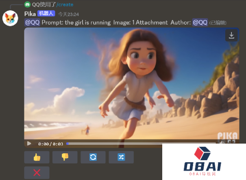Open the Pika bot avatar

(10, 18)
